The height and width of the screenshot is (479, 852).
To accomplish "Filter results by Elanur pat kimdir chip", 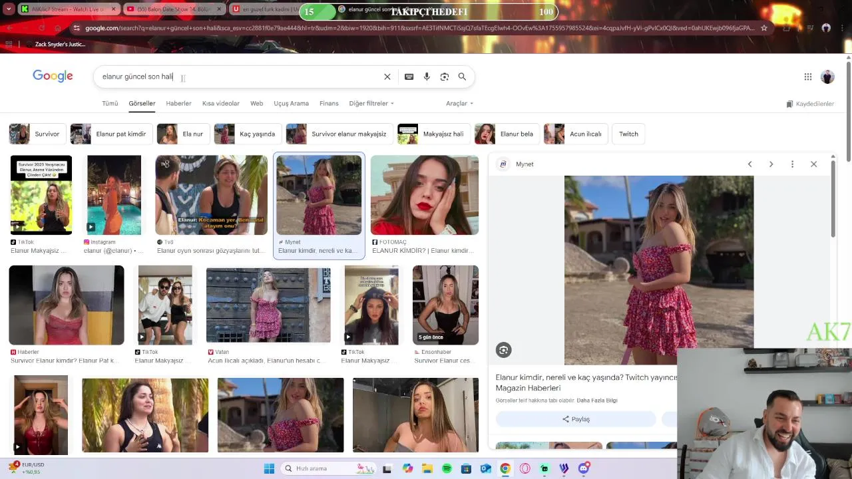I will pos(111,134).
